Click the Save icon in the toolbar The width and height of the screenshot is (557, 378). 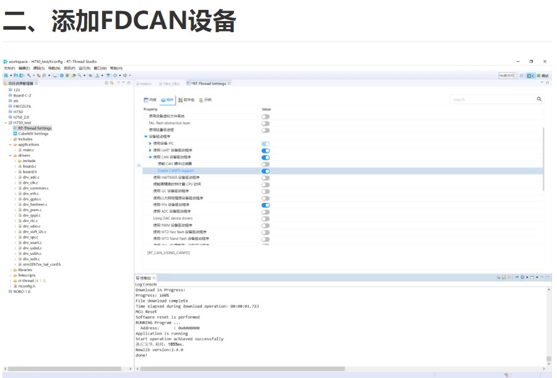(x=16, y=75)
